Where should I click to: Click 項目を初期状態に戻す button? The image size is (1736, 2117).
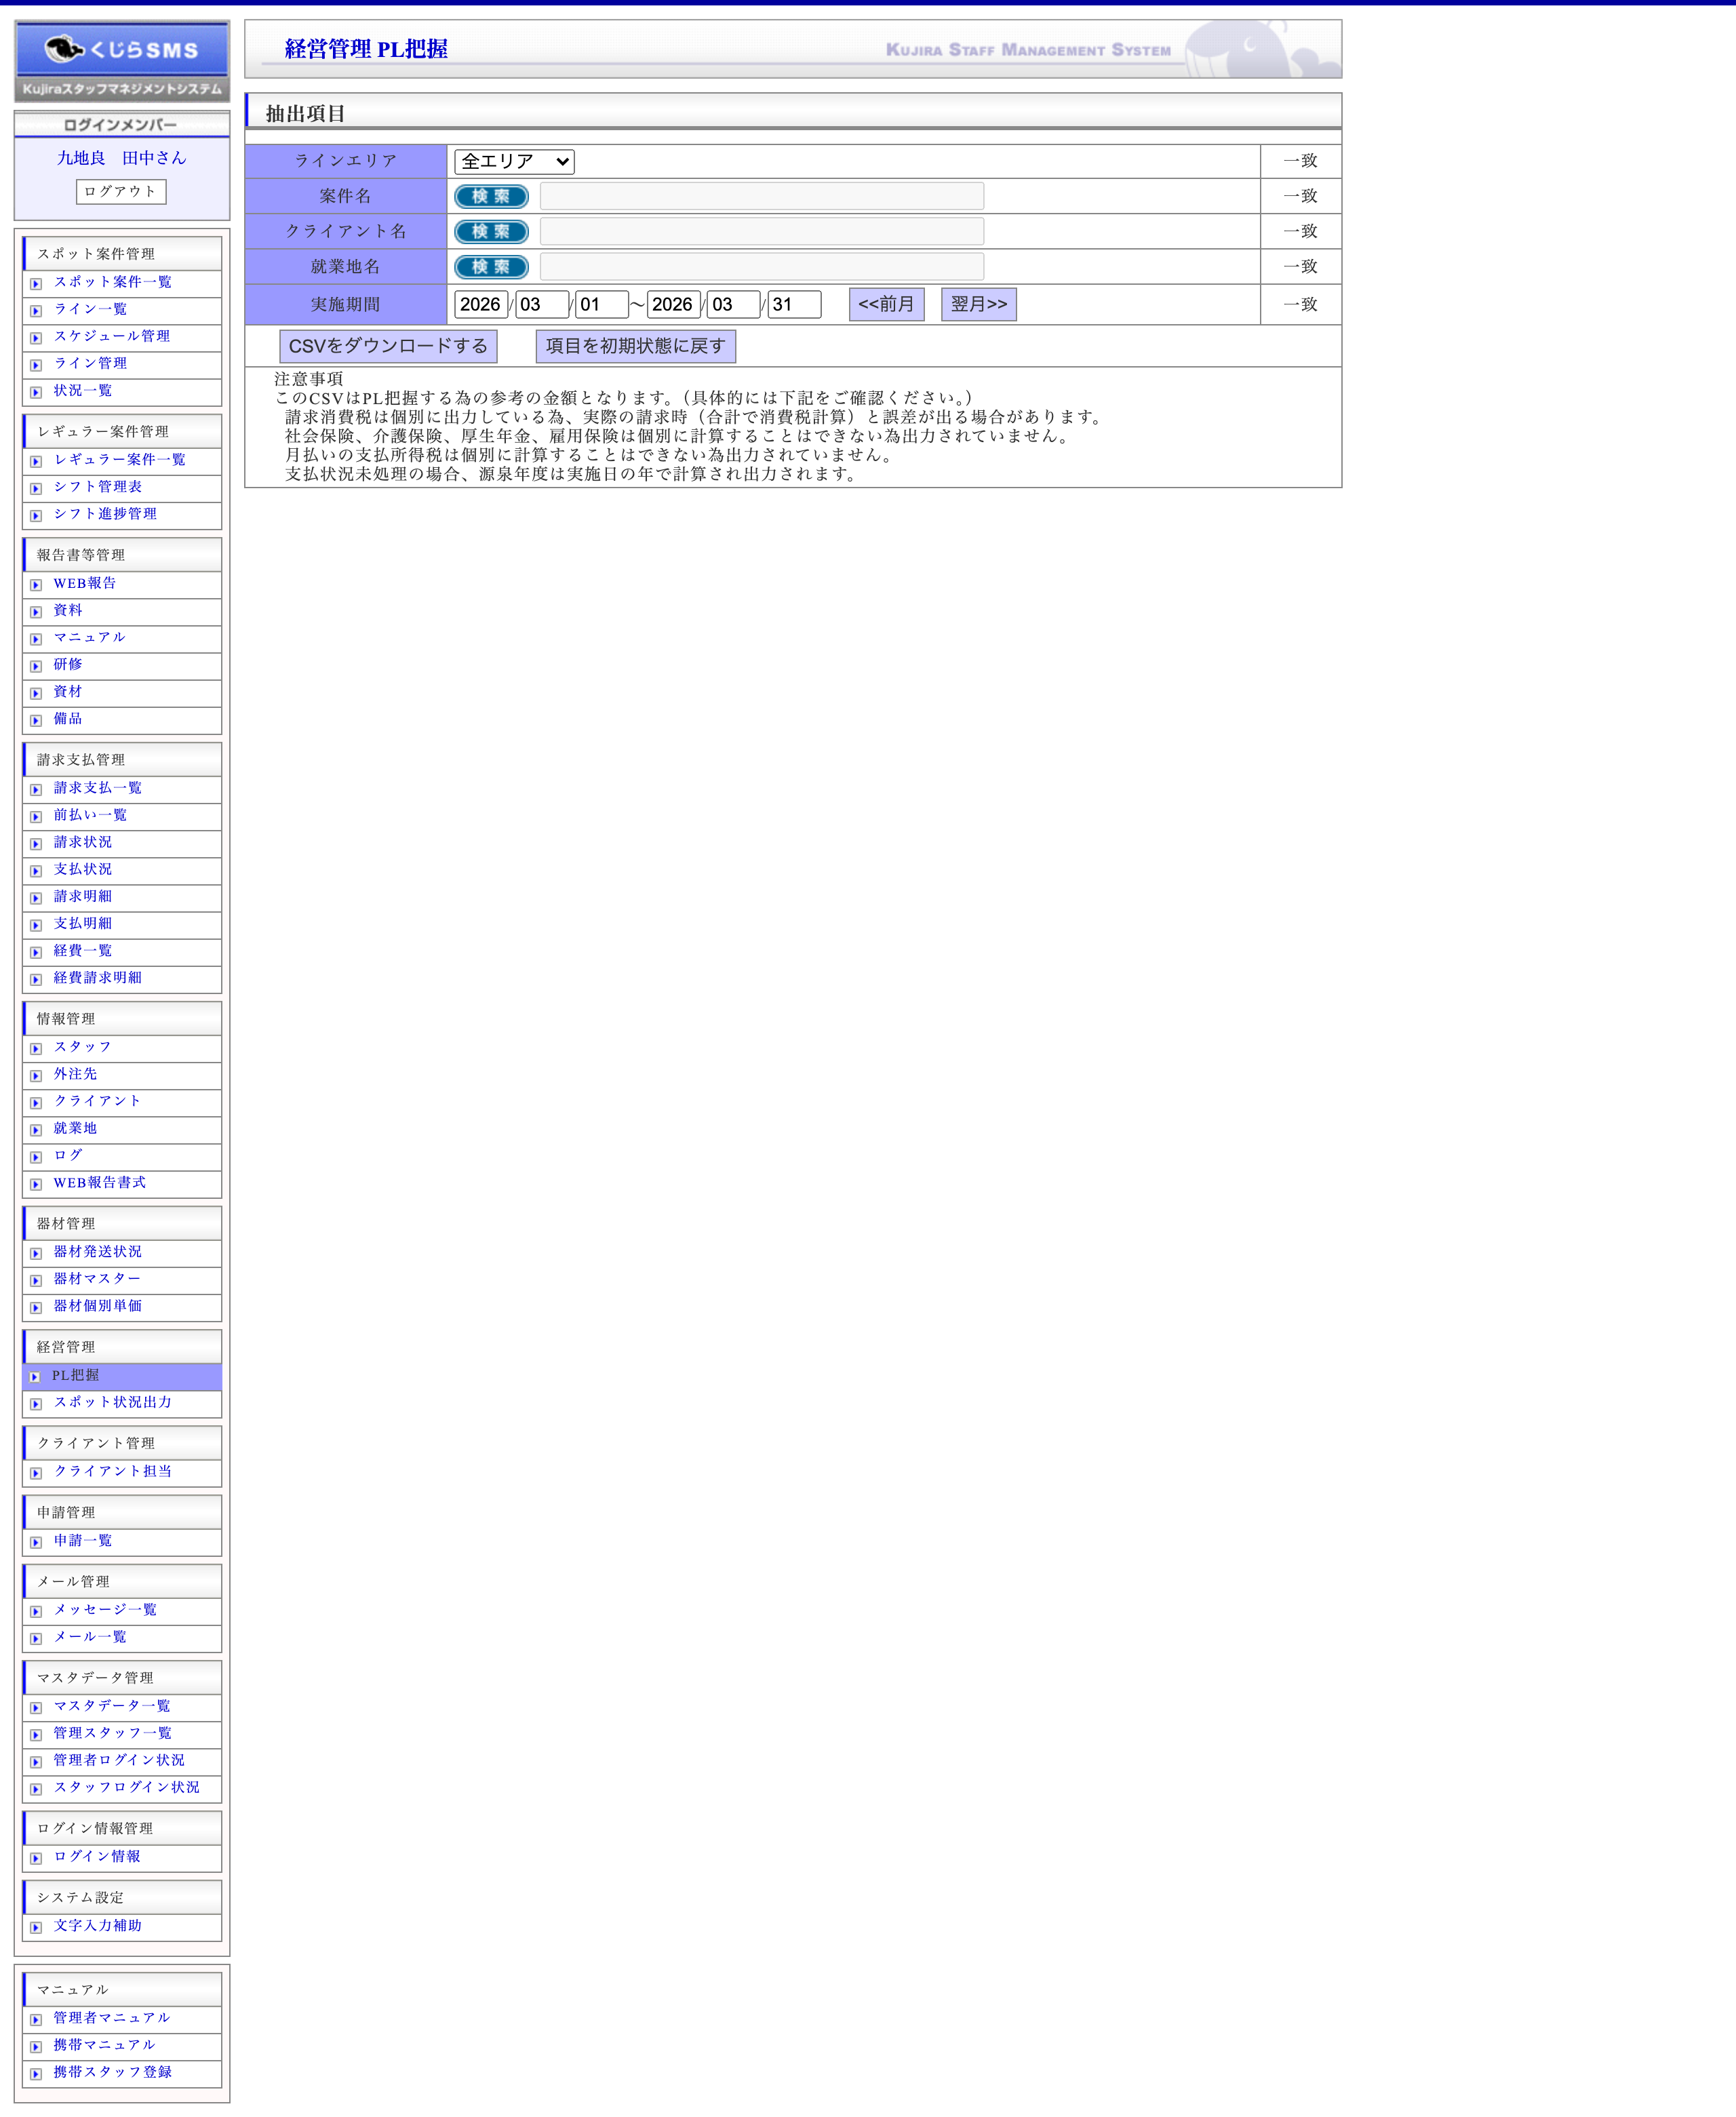point(635,346)
